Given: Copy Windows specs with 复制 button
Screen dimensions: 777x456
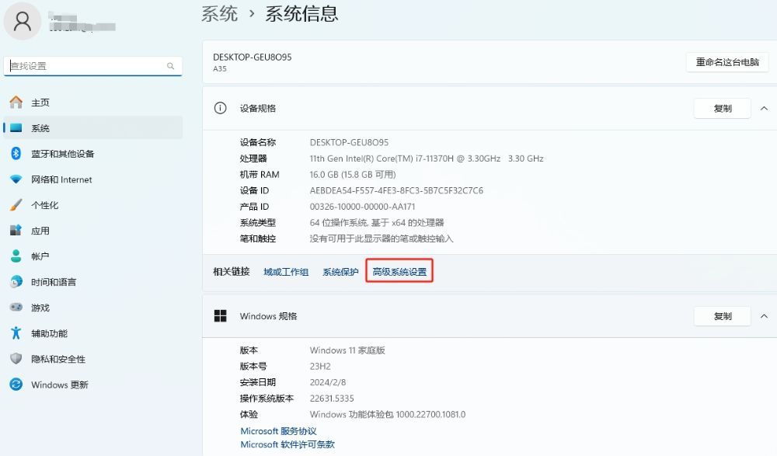Looking at the screenshot, I should click(x=723, y=315).
